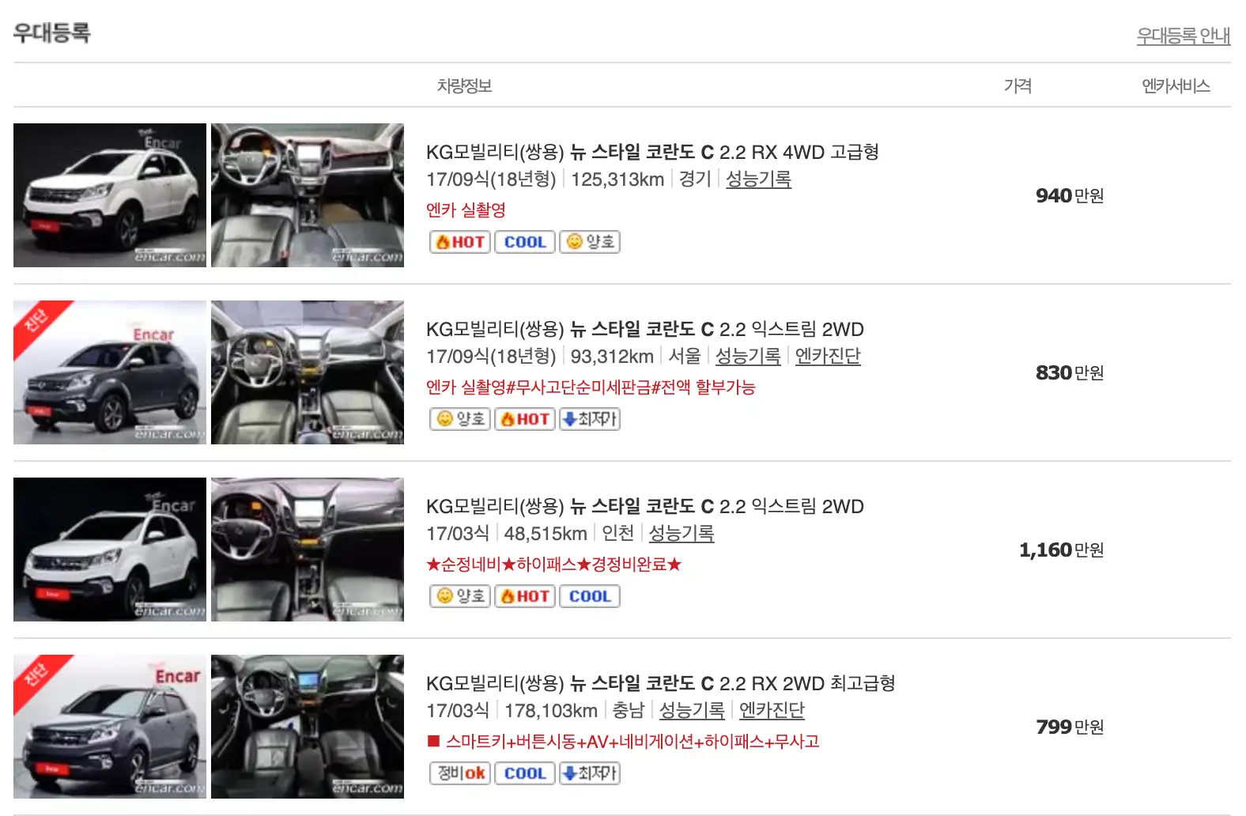View exterior photo of white 940만원 car
The height and width of the screenshot is (816, 1246).
(x=110, y=195)
